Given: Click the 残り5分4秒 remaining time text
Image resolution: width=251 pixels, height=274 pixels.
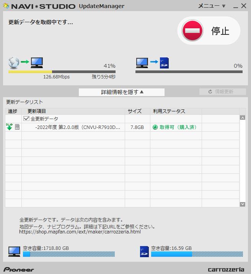Looking at the screenshot, I should click(x=104, y=77).
